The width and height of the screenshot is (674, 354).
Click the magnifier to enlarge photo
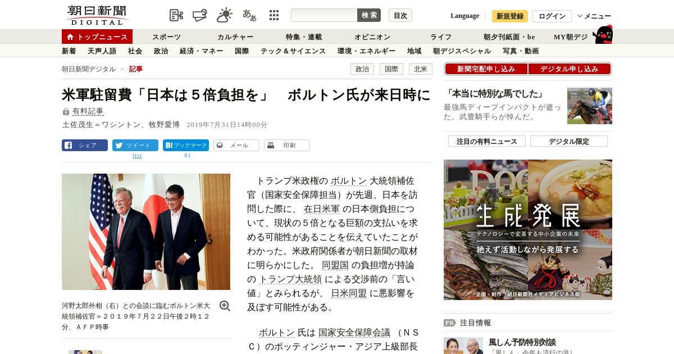pos(225,306)
